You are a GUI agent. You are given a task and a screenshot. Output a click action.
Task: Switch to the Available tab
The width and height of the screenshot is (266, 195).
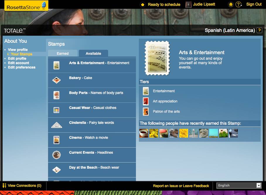tap(93, 53)
